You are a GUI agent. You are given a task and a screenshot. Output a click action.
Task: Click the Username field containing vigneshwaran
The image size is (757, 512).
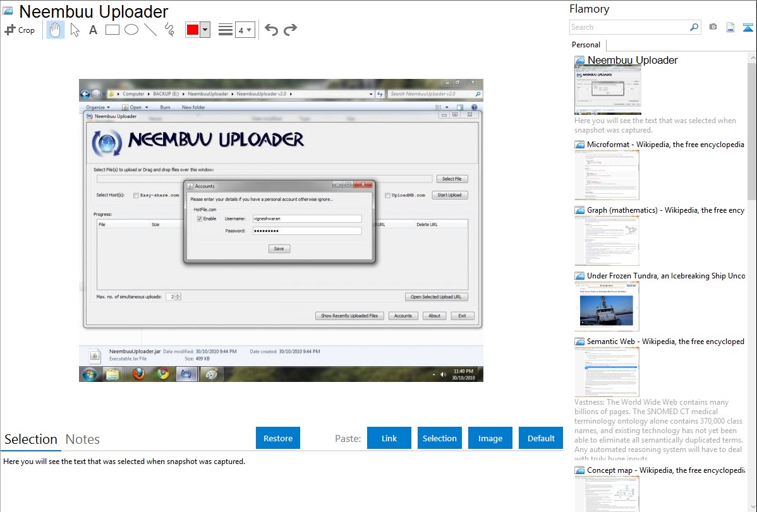307,218
